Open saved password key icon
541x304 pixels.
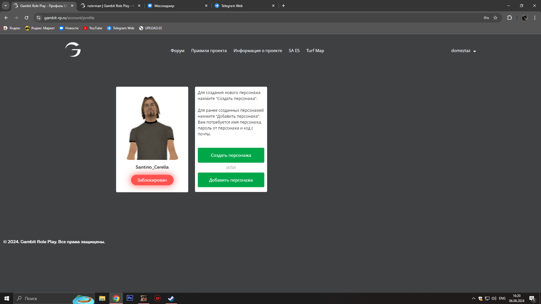pyautogui.click(x=486, y=18)
